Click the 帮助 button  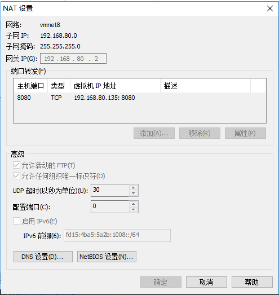tap(252, 282)
